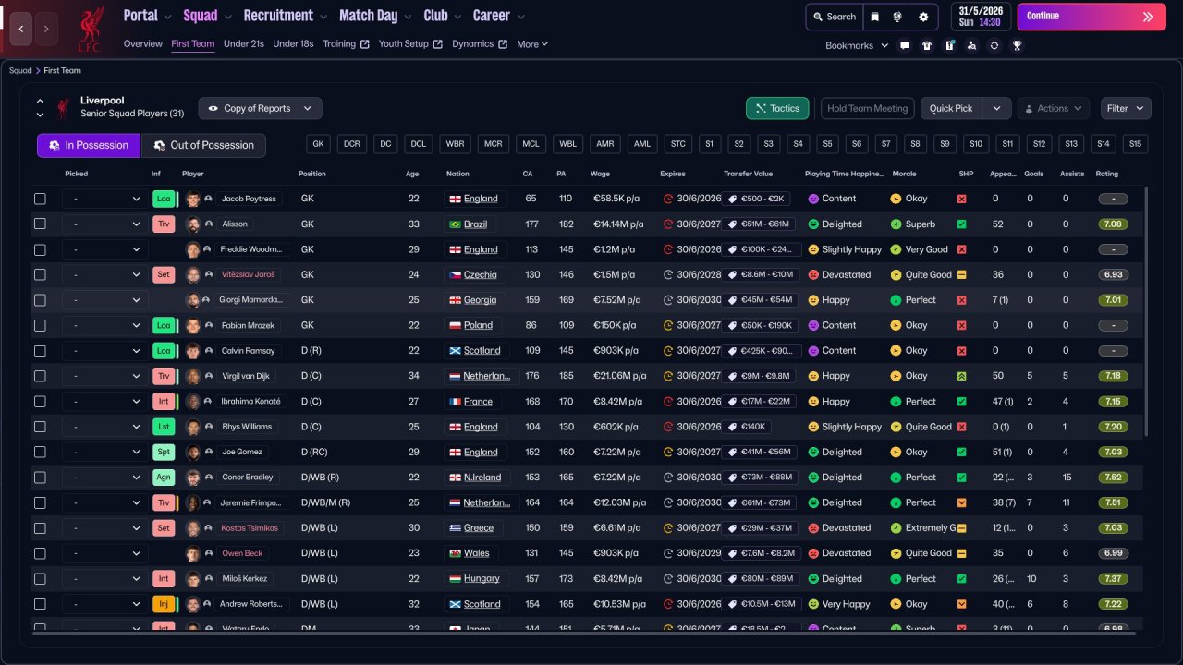Click the trophy icon in bookmarks bar
The image size is (1183, 665).
click(x=1017, y=45)
